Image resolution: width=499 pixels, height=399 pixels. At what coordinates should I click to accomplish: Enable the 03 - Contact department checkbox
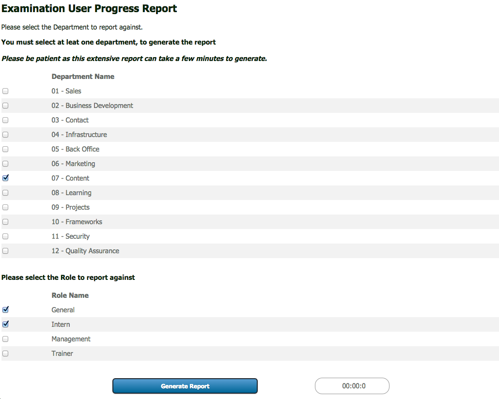5,120
